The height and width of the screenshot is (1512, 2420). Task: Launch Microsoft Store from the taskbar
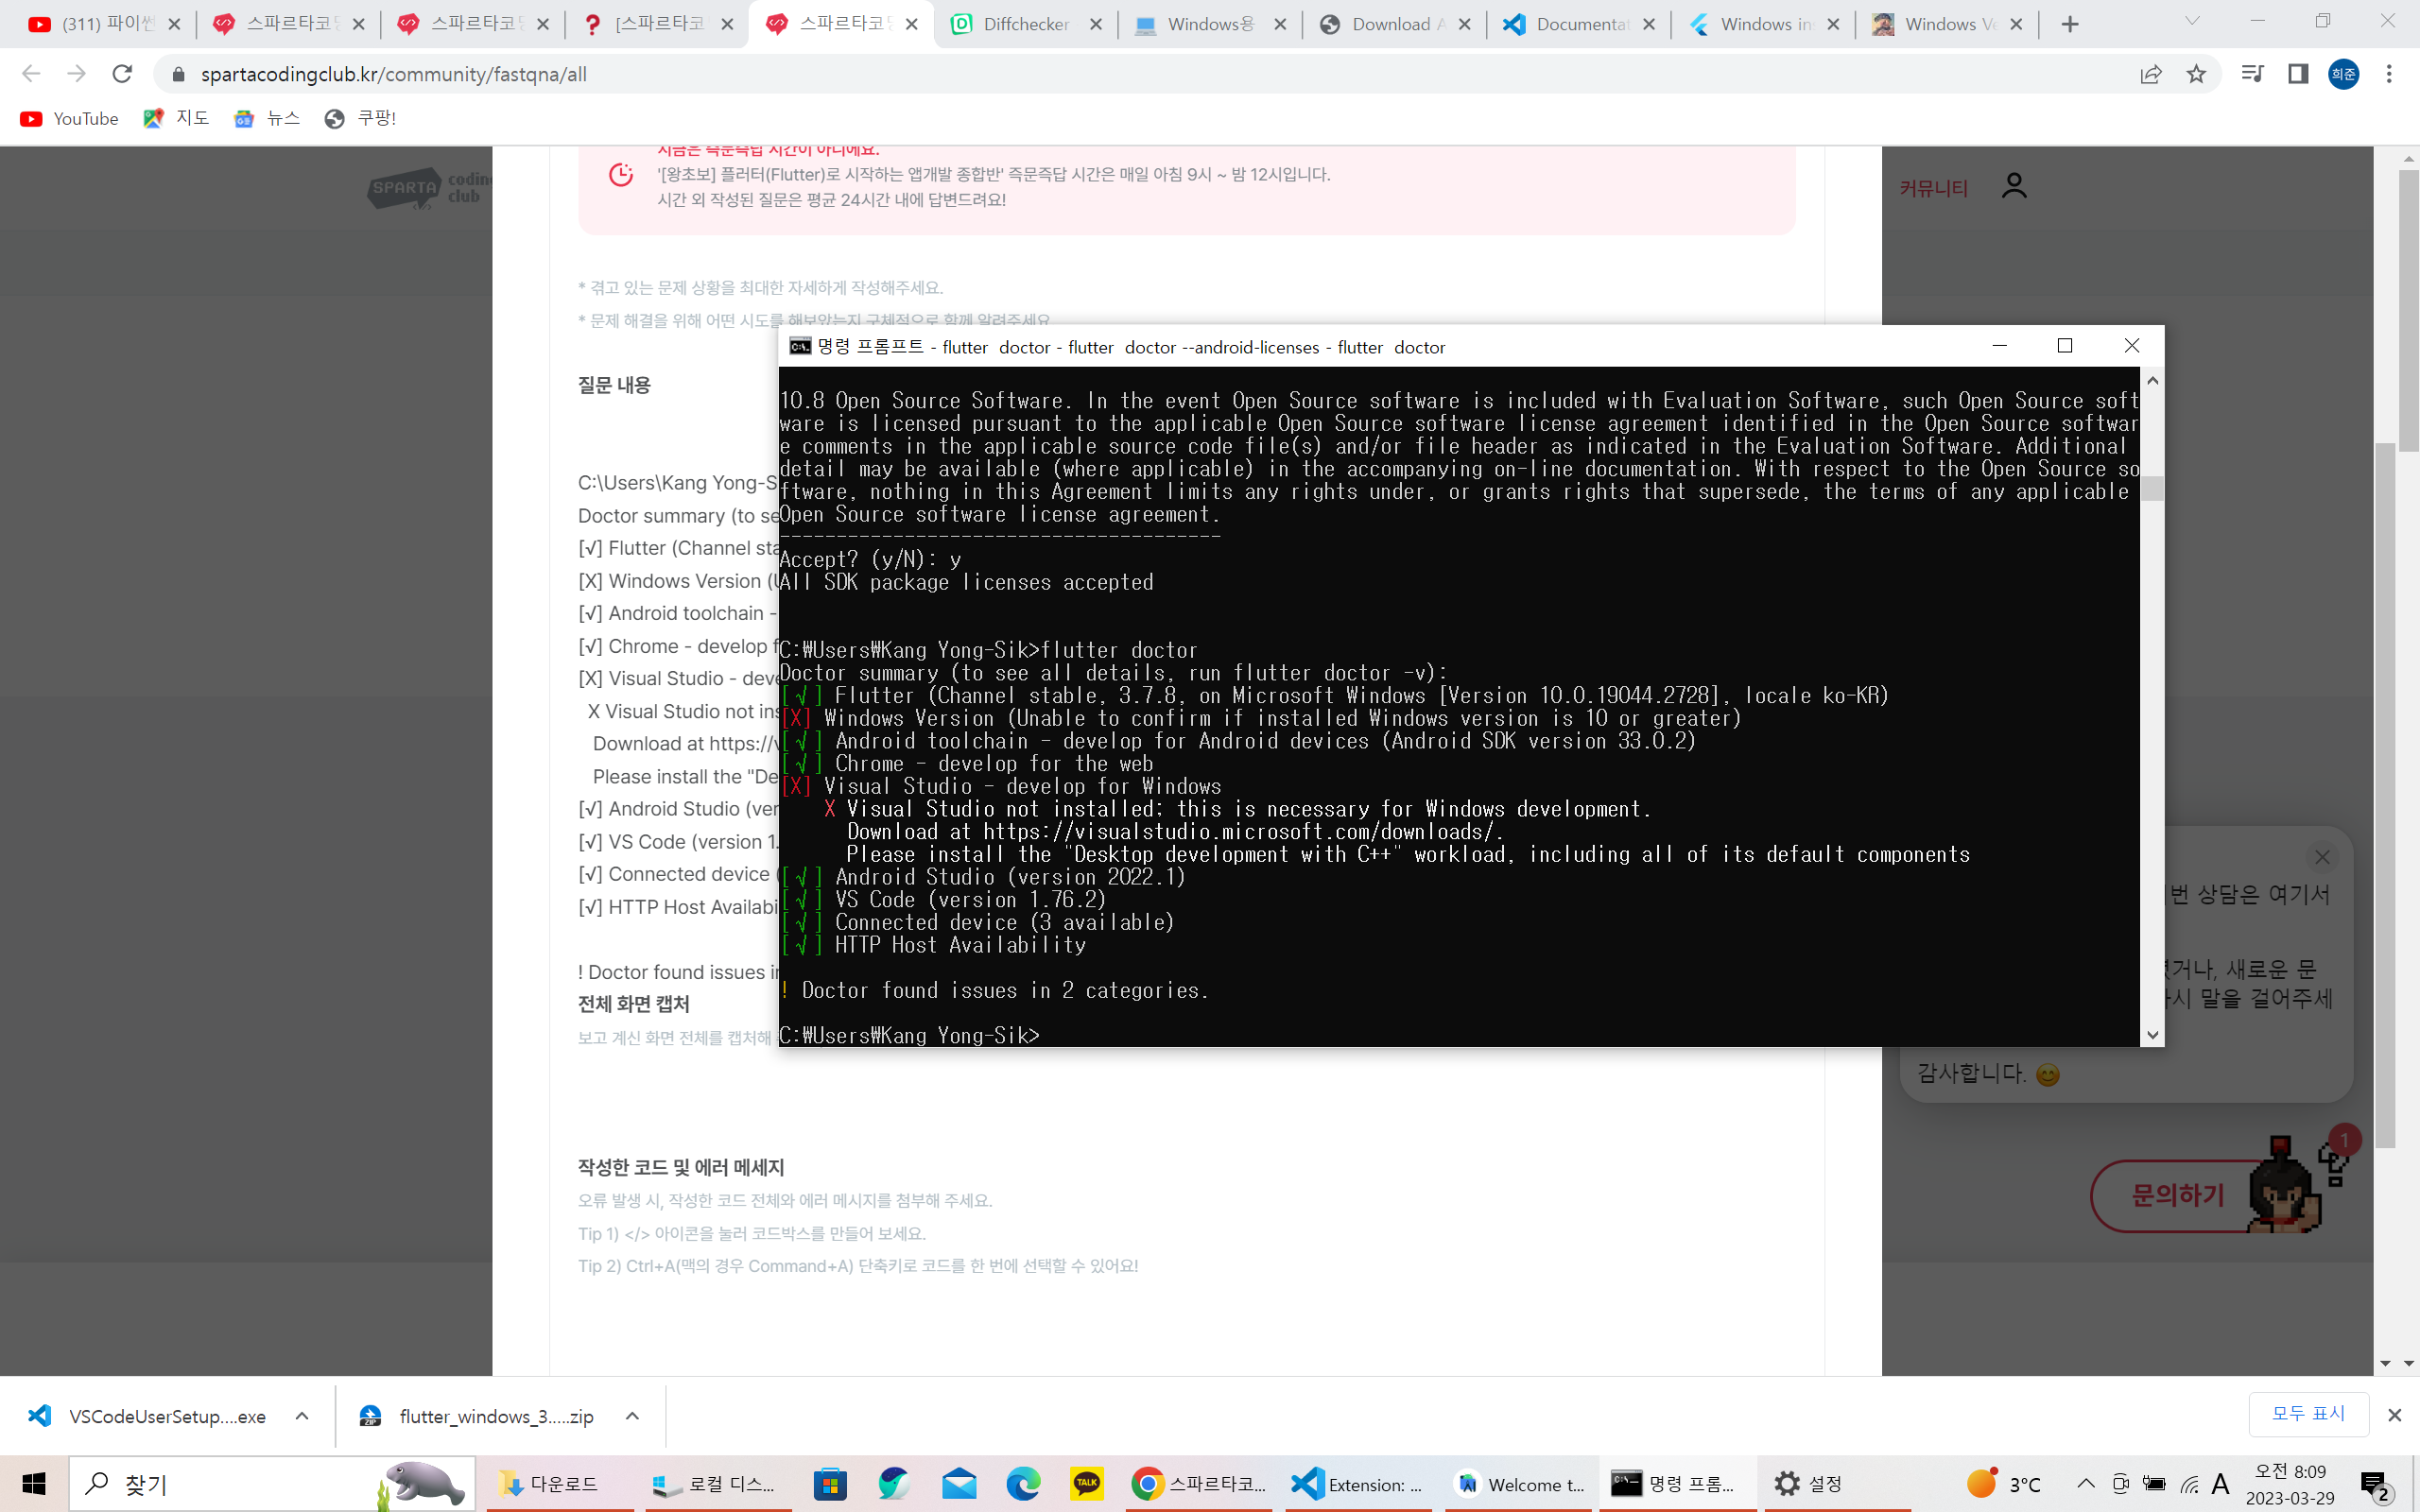(x=830, y=1484)
